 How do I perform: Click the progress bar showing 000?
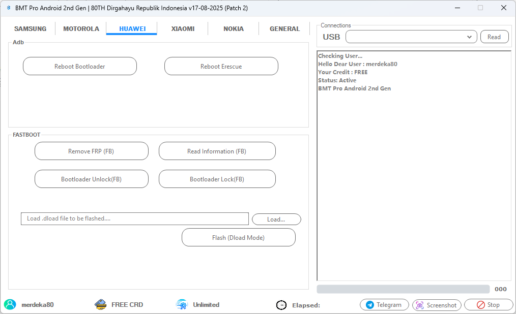(402, 289)
